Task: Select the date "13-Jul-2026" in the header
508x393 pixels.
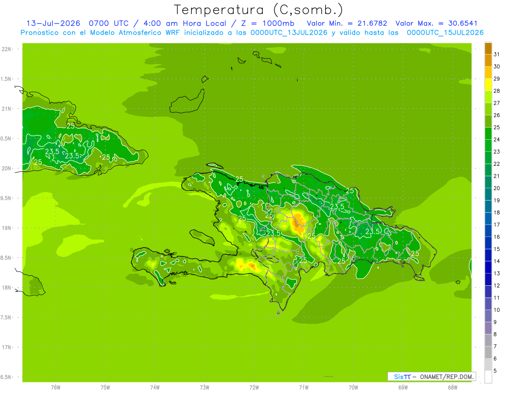Action: coord(53,23)
